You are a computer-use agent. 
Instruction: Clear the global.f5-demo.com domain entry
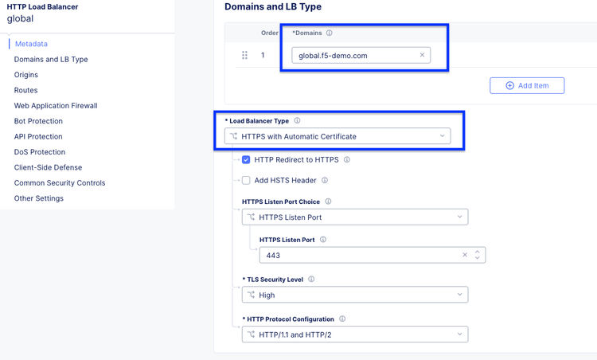coord(423,55)
